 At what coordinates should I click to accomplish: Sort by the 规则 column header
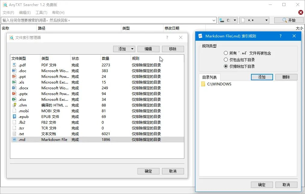tap(157, 59)
